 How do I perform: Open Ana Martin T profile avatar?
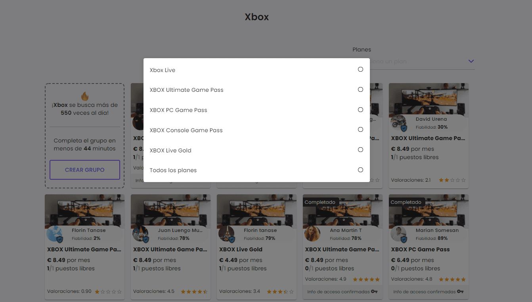pyautogui.click(x=312, y=234)
